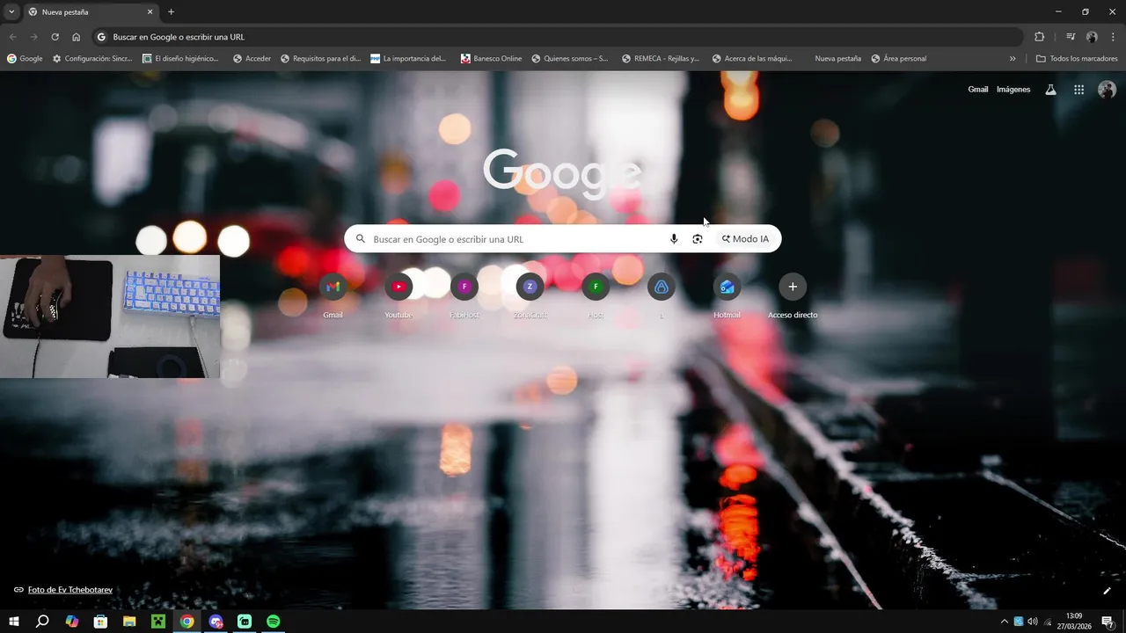Open the Google bookmark
The height and width of the screenshot is (633, 1126).
click(x=25, y=59)
